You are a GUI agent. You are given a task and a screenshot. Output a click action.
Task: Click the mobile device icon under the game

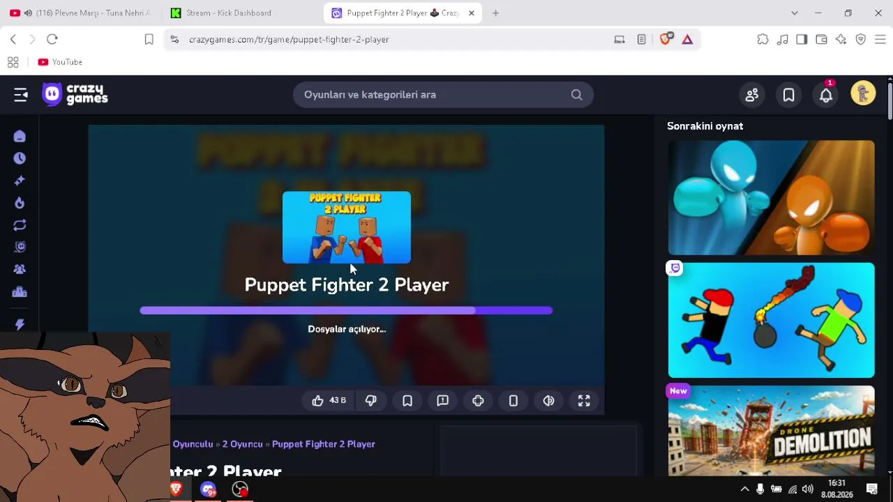[x=513, y=400]
